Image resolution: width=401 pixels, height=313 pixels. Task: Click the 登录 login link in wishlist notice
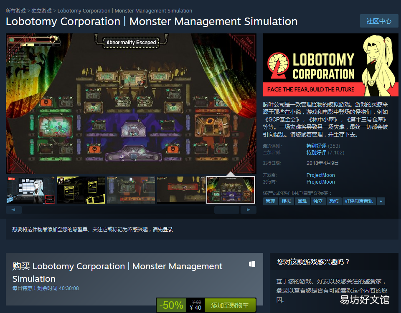(x=168, y=230)
